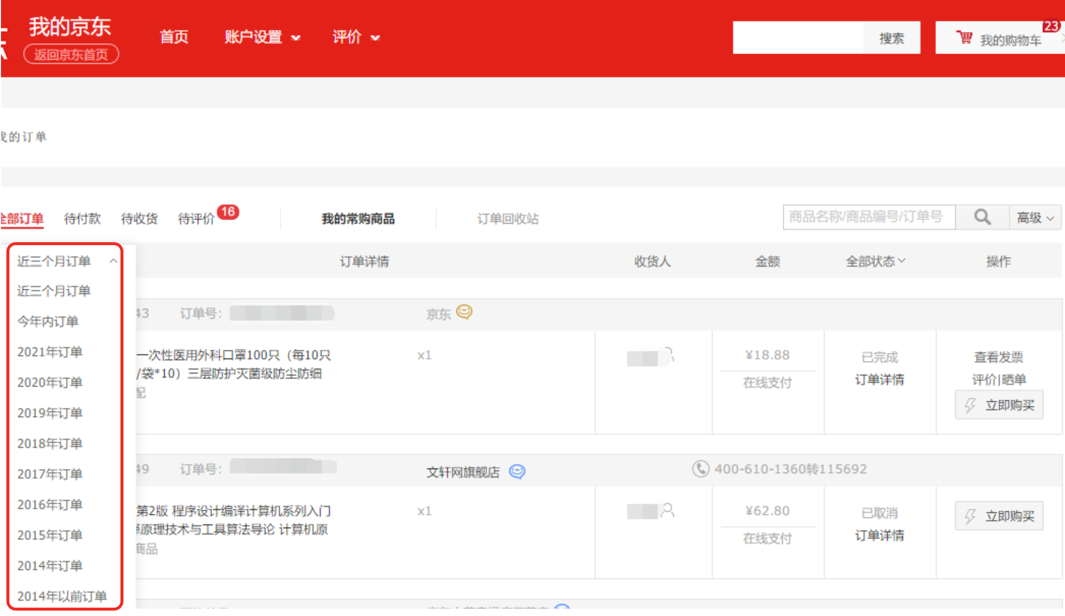
Task: Choose 2021年订单 from the list
Action: pos(50,352)
